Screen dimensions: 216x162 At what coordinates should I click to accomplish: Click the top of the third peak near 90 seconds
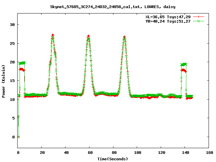(x=124, y=37)
